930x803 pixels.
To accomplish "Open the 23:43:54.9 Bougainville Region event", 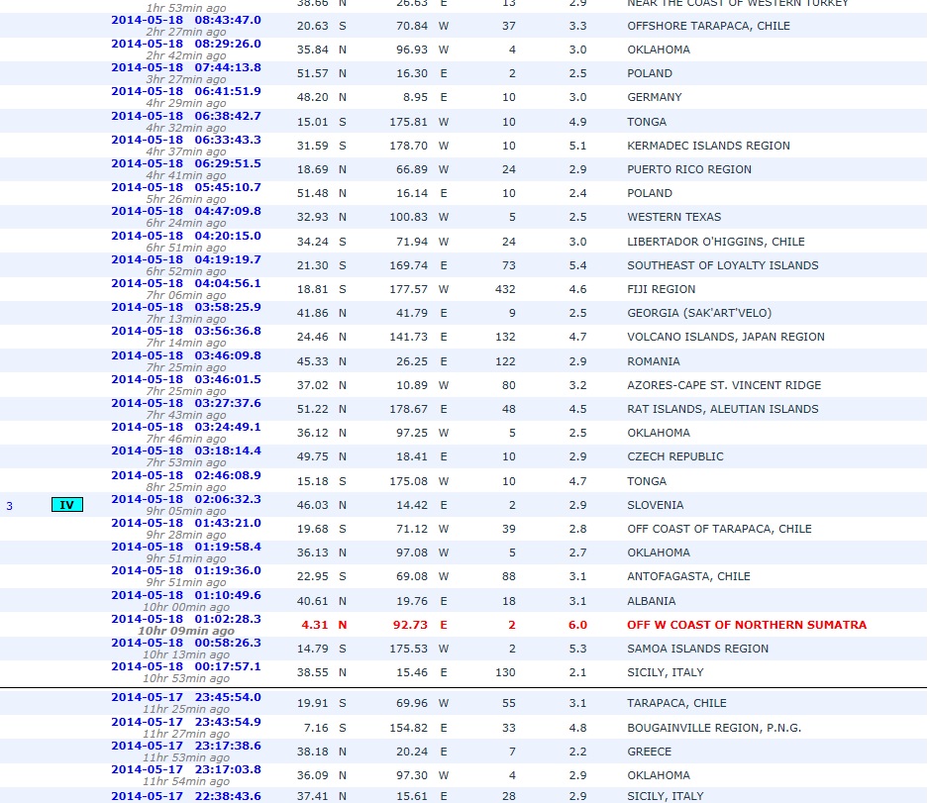I will (x=185, y=722).
